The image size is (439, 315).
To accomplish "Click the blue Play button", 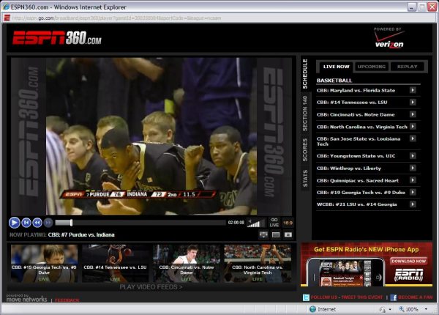I will pos(15,223).
